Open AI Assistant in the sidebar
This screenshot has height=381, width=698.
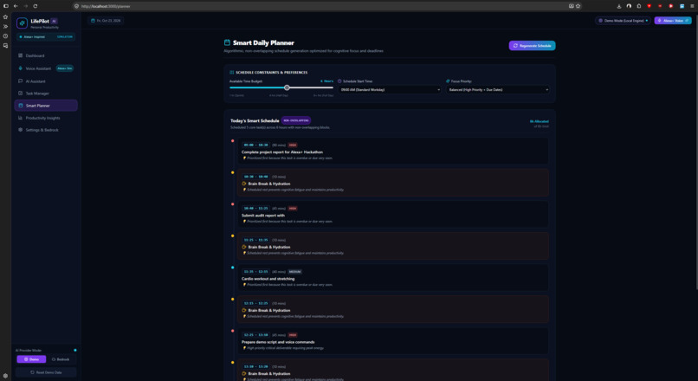pyautogui.click(x=46, y=81)
